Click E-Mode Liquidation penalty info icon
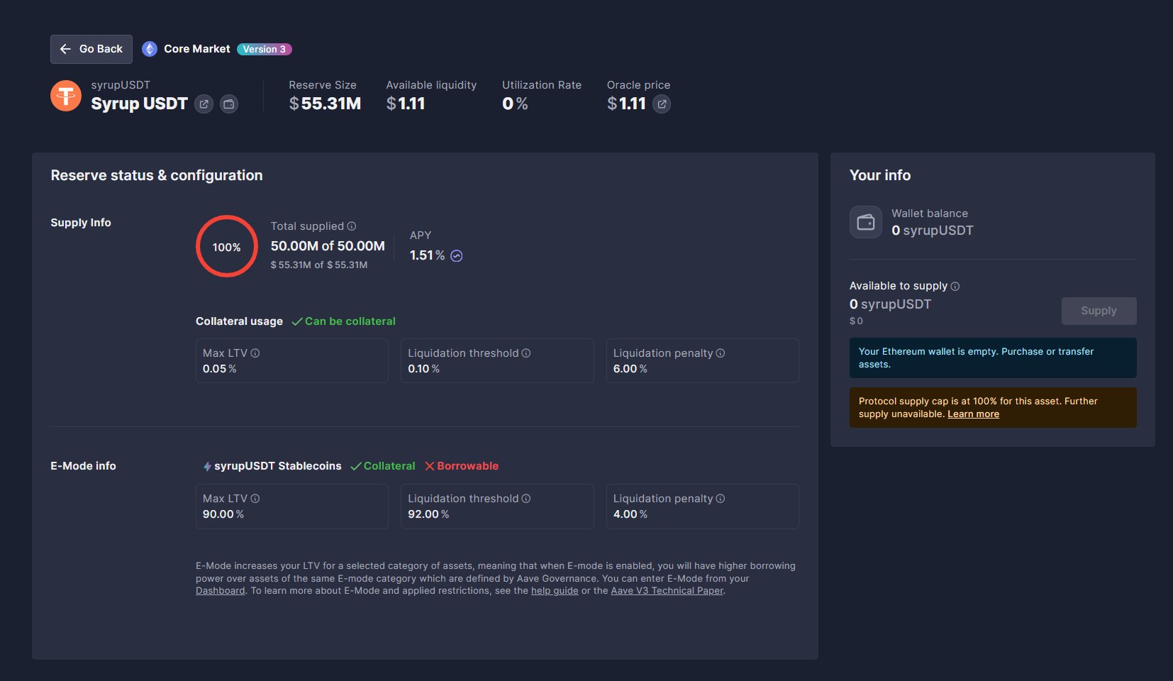1173x681 pixels. tap(721, 499)
